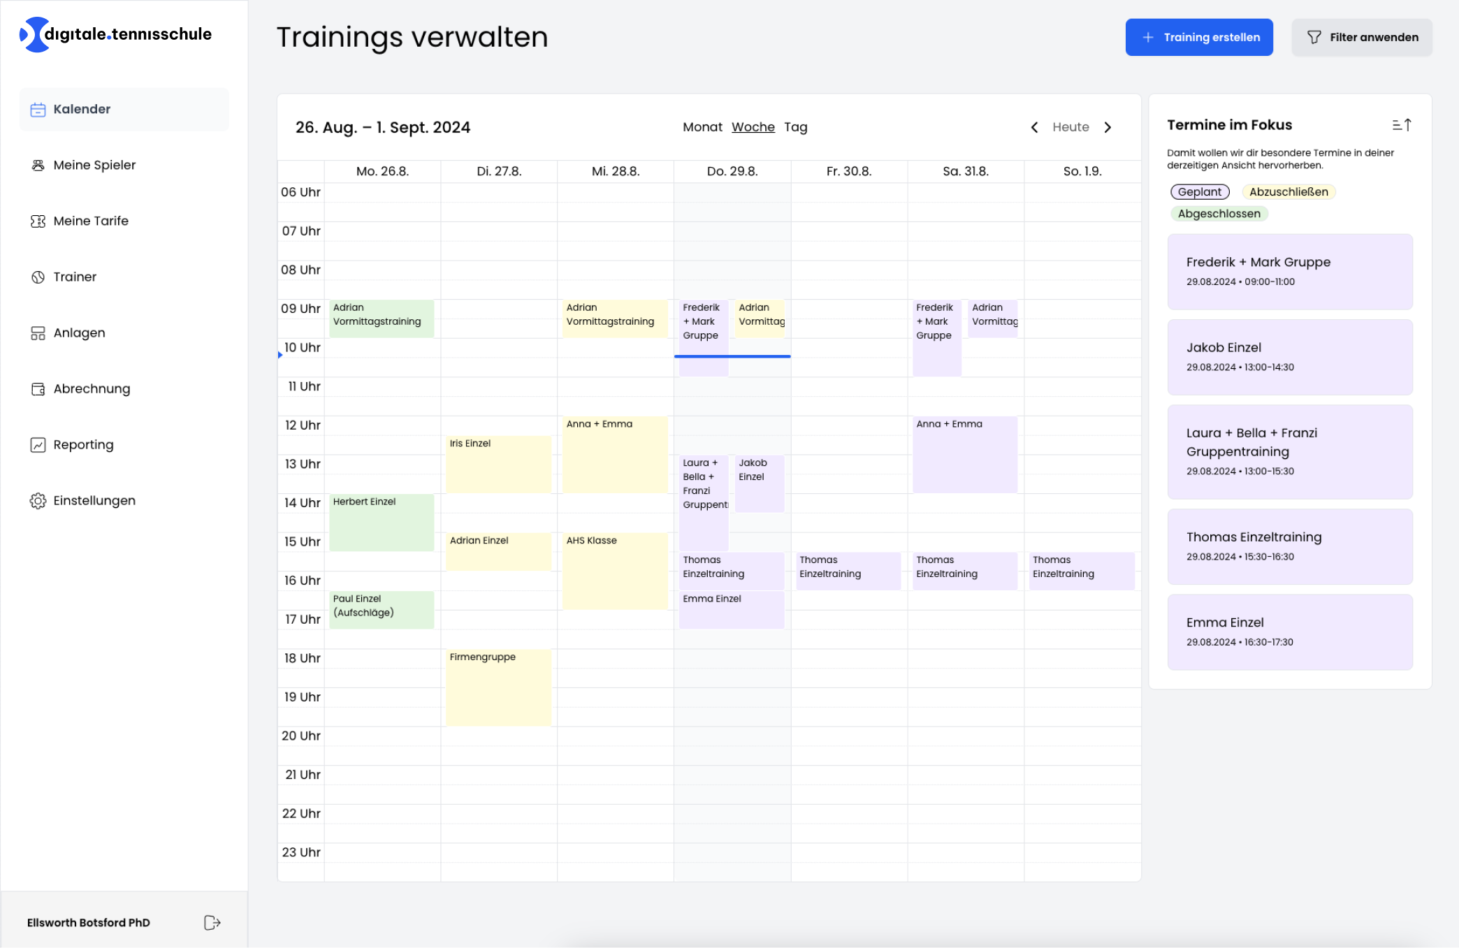
Task: Open the Reporting chart icon
Action: [x=38, y=444]
